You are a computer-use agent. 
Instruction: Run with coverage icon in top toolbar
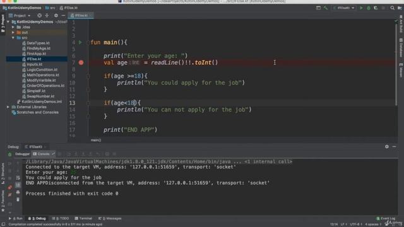click(x=376, y=8)
